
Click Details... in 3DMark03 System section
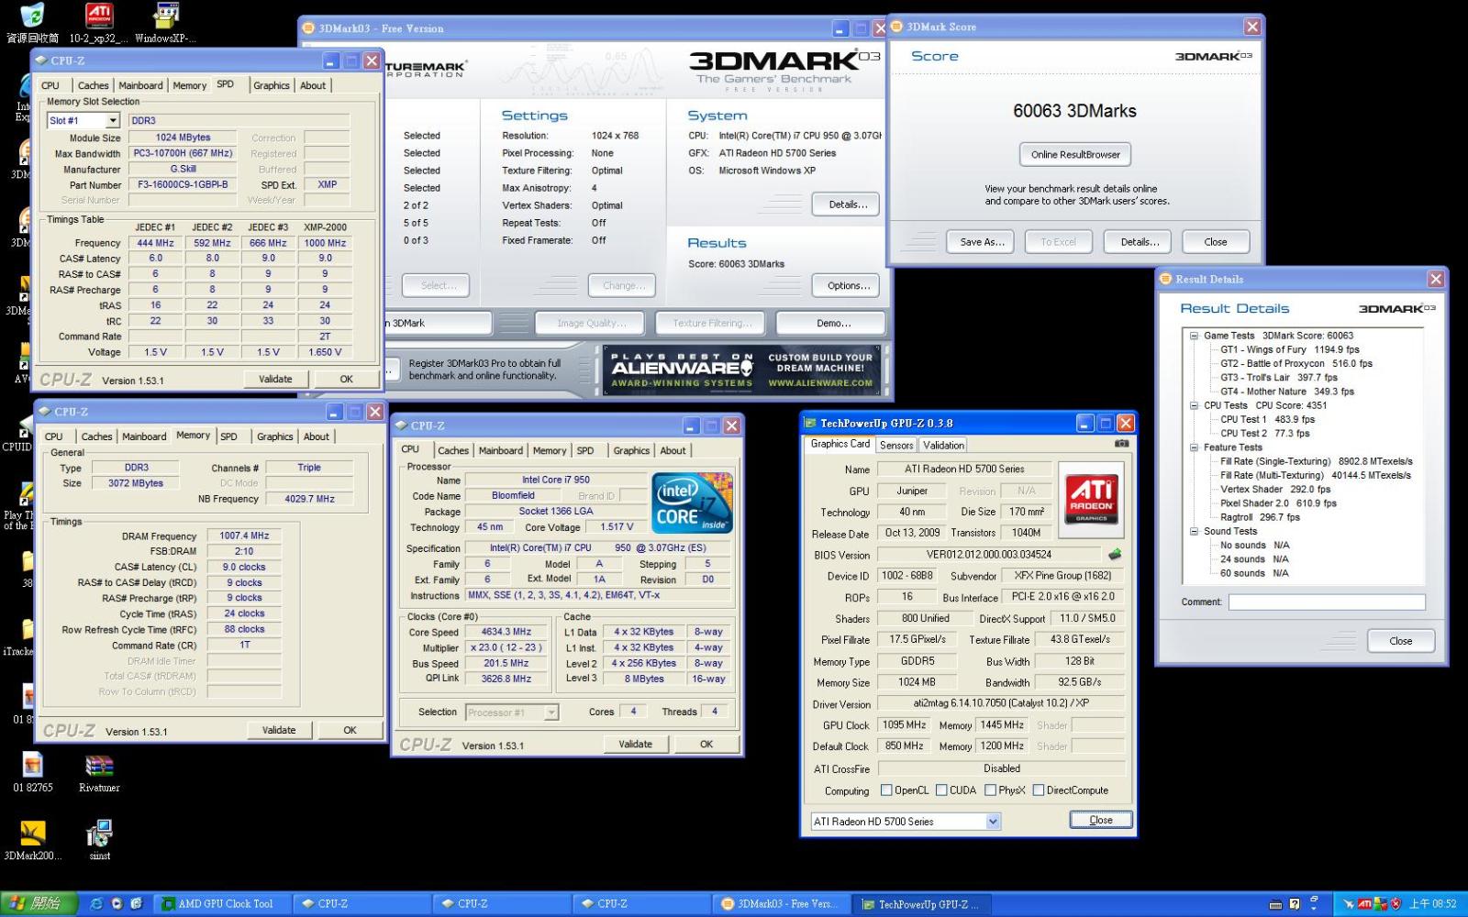click(x=848, y=204)
